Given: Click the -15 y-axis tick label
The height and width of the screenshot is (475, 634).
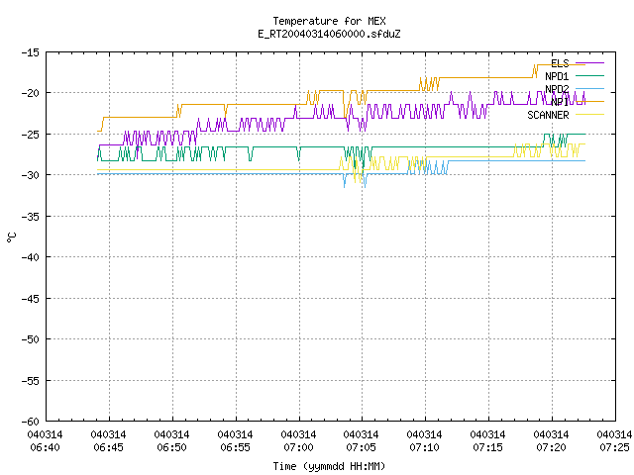Looking at the screenshot, I should (31, 52).
